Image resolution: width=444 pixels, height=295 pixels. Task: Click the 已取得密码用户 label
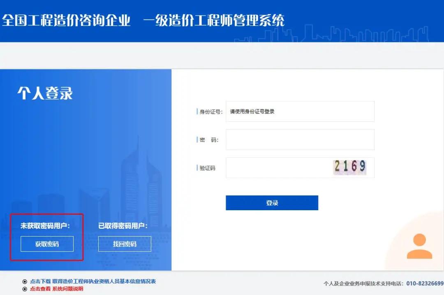tap(123, 226)
